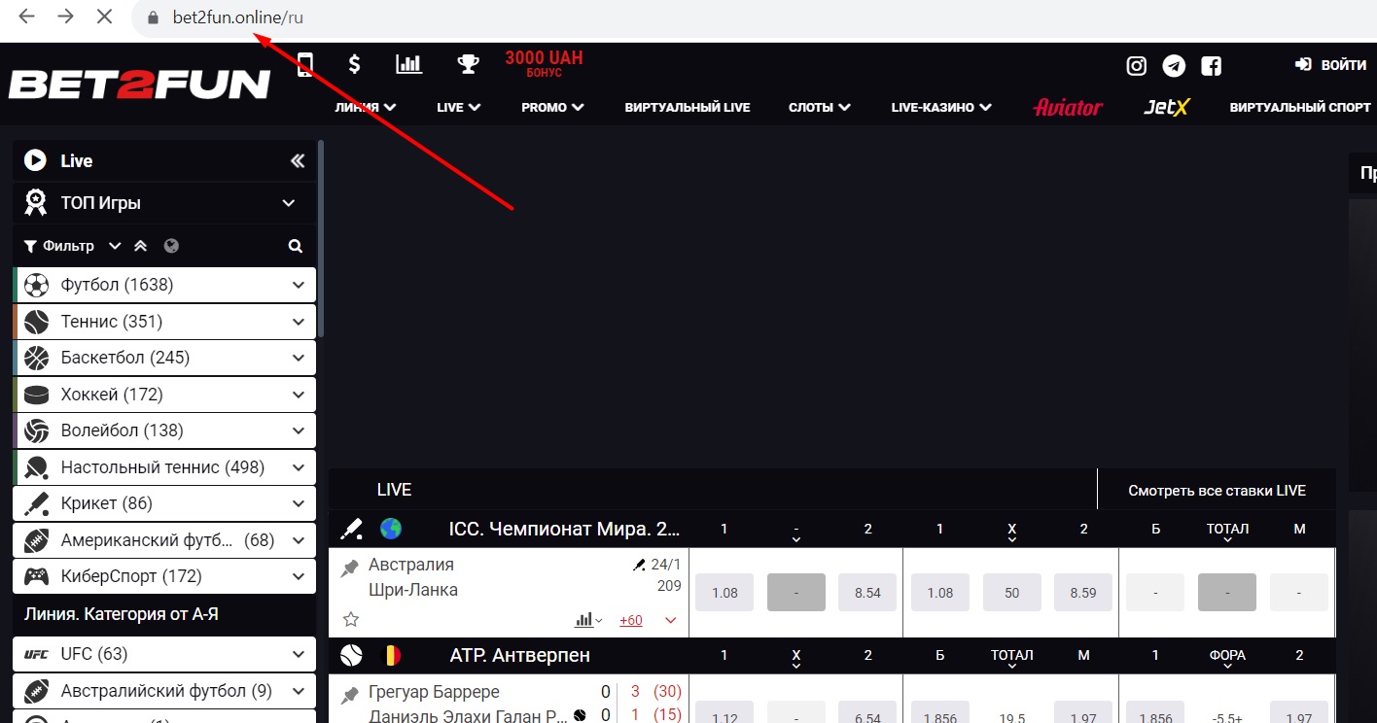Expand Настольный теннис (498) category
The image size is (1377, 723).
click(x=164, y=467)
